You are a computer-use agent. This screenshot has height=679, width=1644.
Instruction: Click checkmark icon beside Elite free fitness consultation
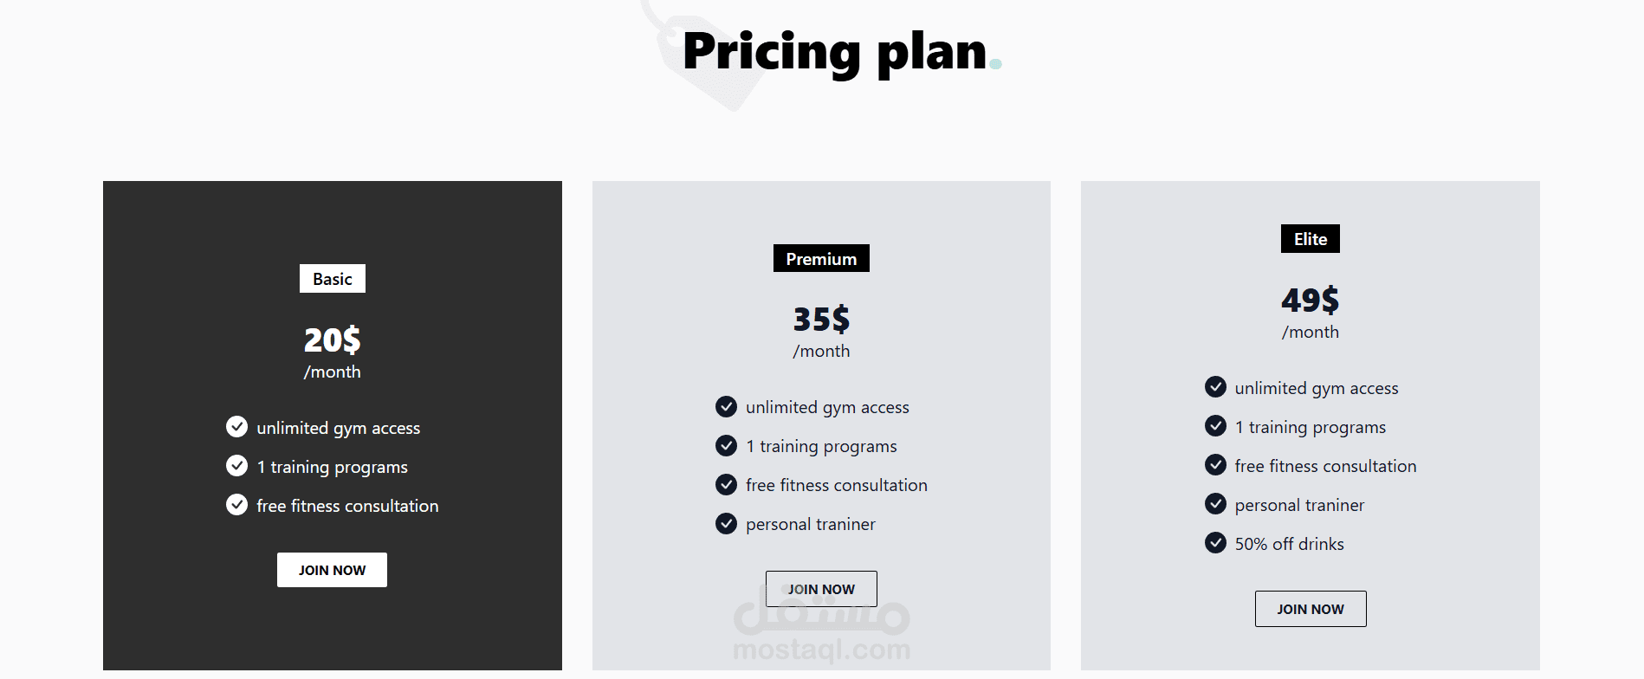pos(1215,465)
